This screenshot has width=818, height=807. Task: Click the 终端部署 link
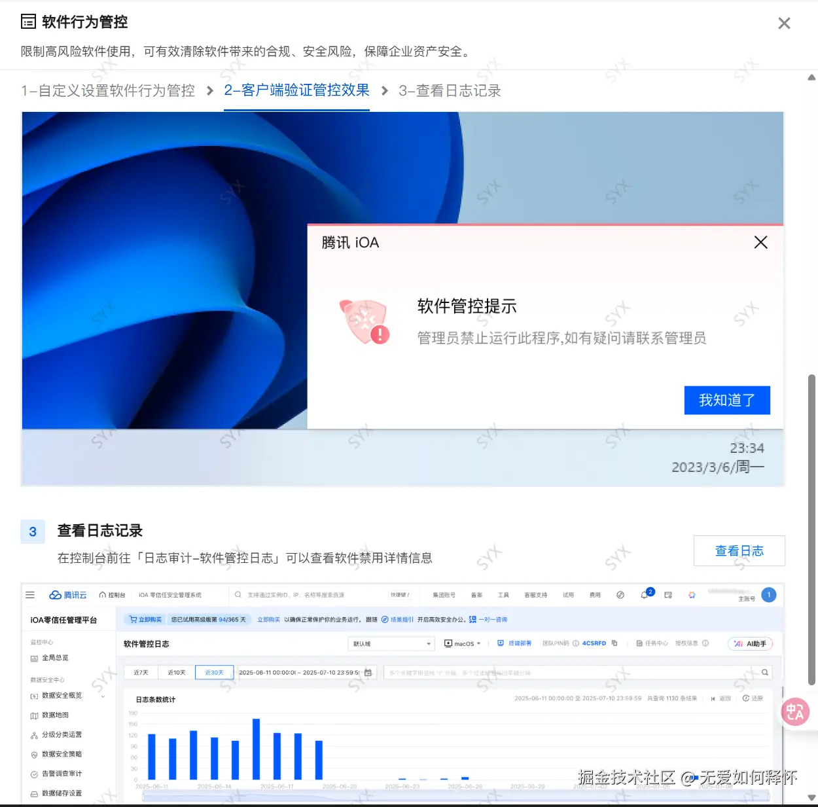click(x=514, y=643)
